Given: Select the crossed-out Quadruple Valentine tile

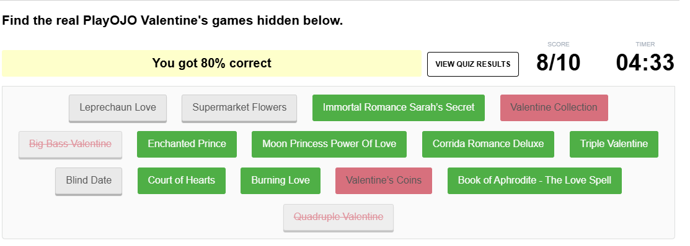Looking at the screenshot, I should [x=338, y=217].
